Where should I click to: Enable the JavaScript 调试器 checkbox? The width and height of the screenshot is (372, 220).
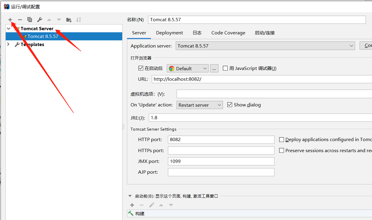pos(225,68)
